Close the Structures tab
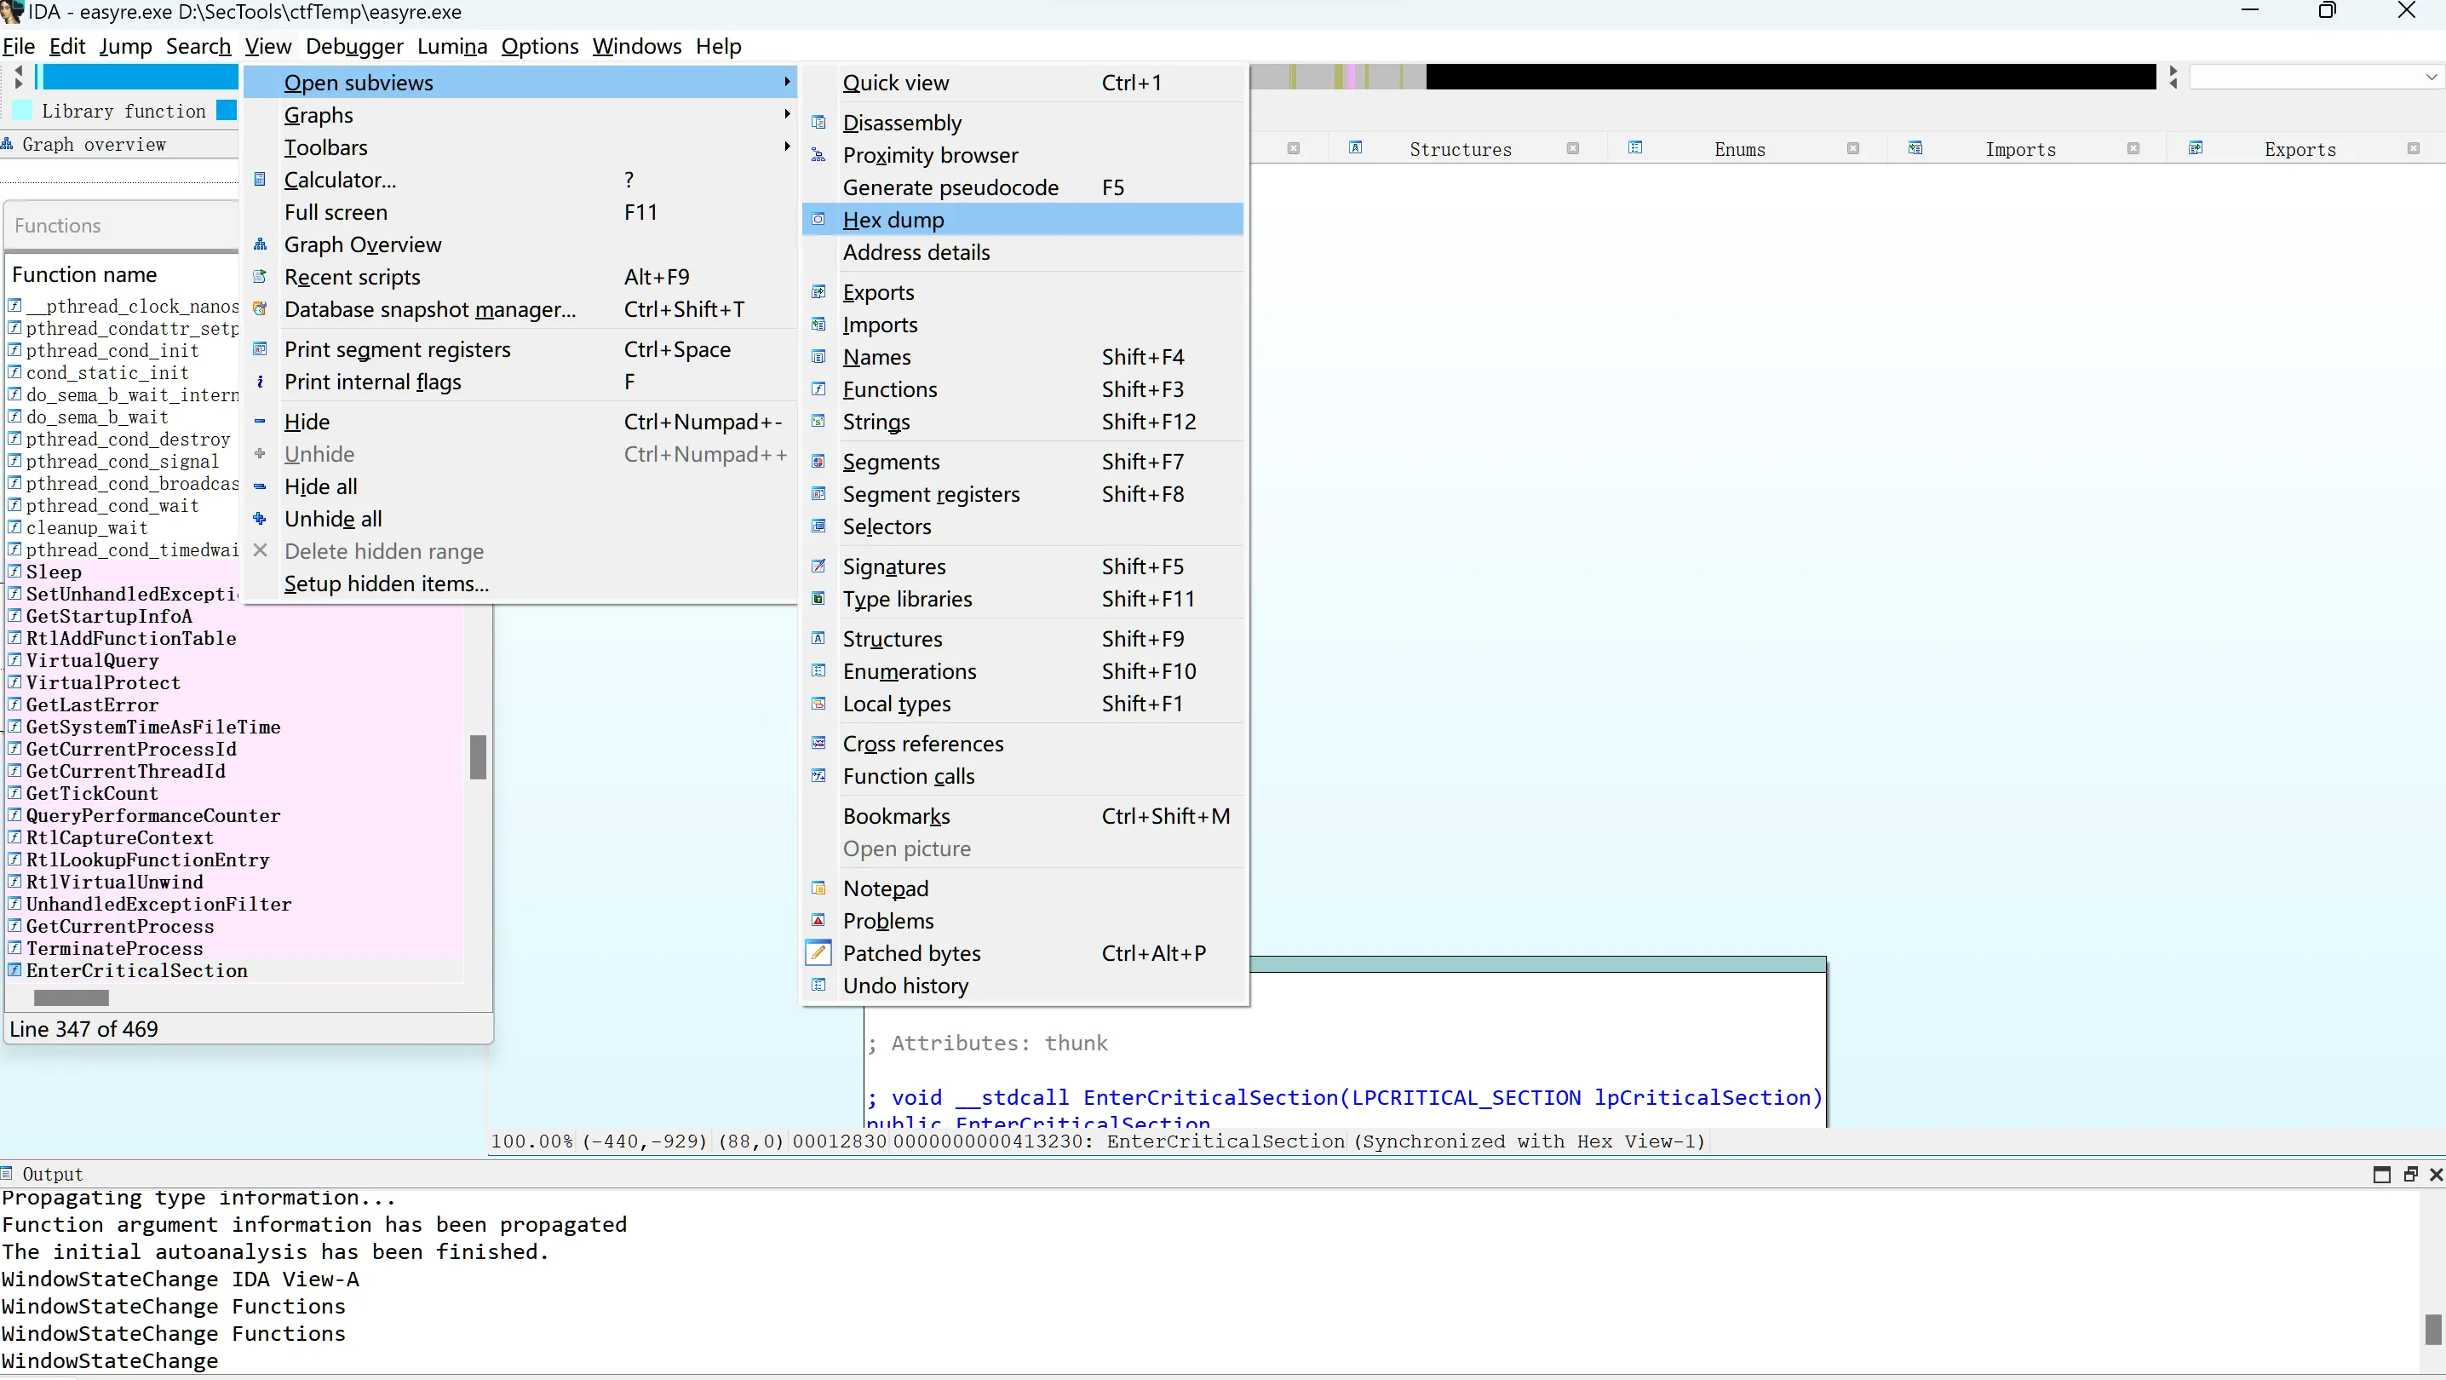2446x1380 pixels. (1573, 149)
